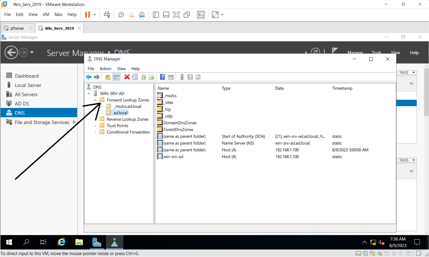
Task: Click the stacked documents toolbar icon
Action: click(x=198, y=77)
